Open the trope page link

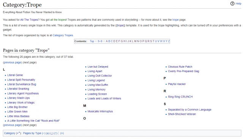(x=175, y=20)
